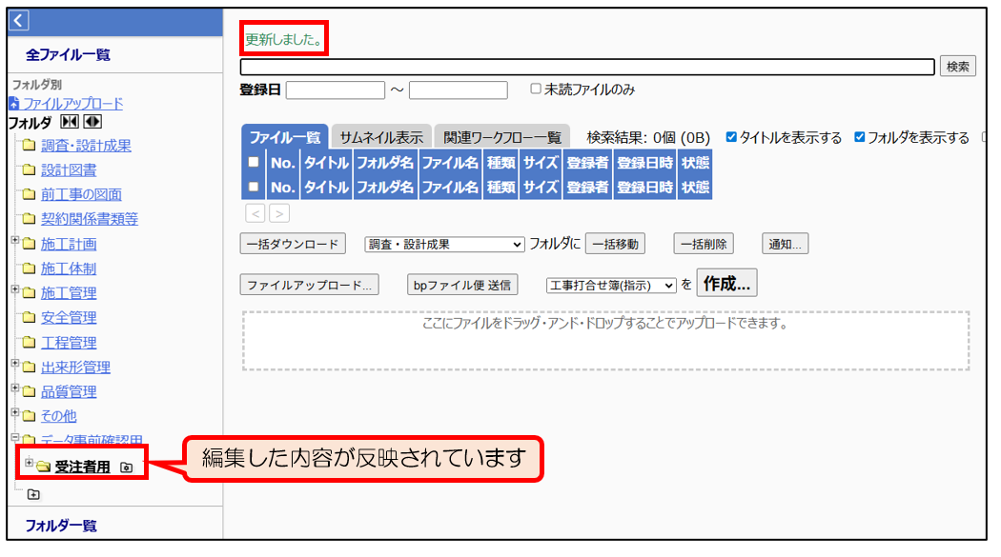Screen dimensions: 1001x557
Task: Switch to the サムネイル表示 tab
Action: 381,137
